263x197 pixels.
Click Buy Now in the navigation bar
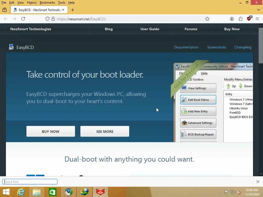pos(232,29)
